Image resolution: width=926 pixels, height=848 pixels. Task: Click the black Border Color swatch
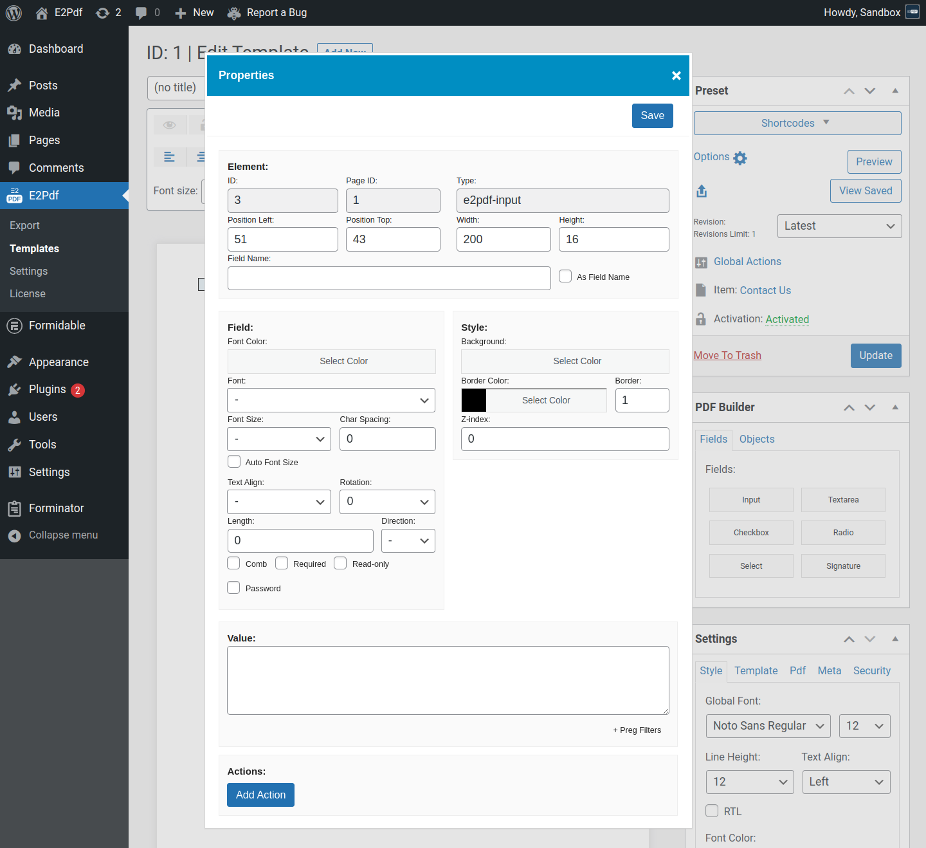(x=474, y=400)
